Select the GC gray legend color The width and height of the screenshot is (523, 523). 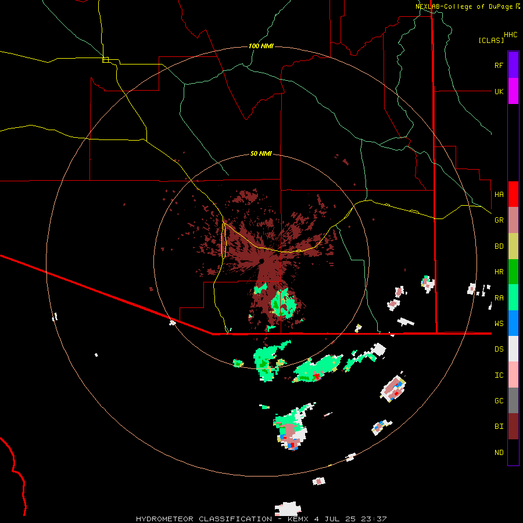pyautogui.click(x=513, y=400)
